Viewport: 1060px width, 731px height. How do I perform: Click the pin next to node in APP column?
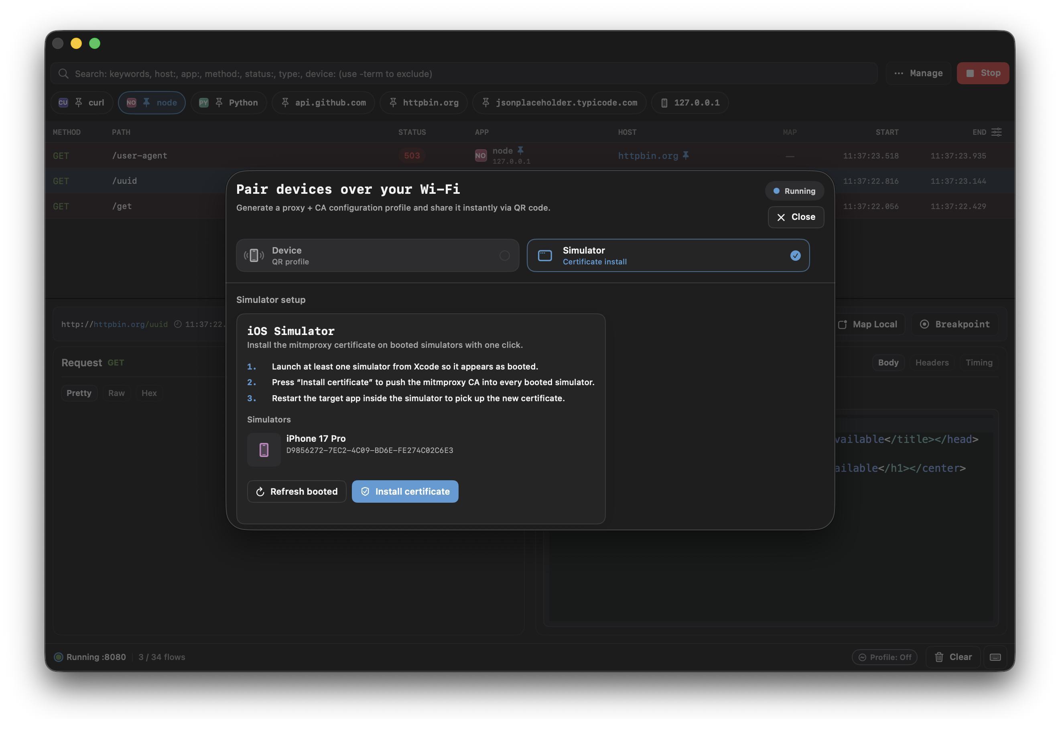(520, 150)
